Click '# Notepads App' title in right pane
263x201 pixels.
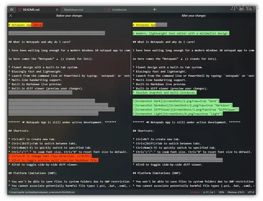[x=144, y=25]
